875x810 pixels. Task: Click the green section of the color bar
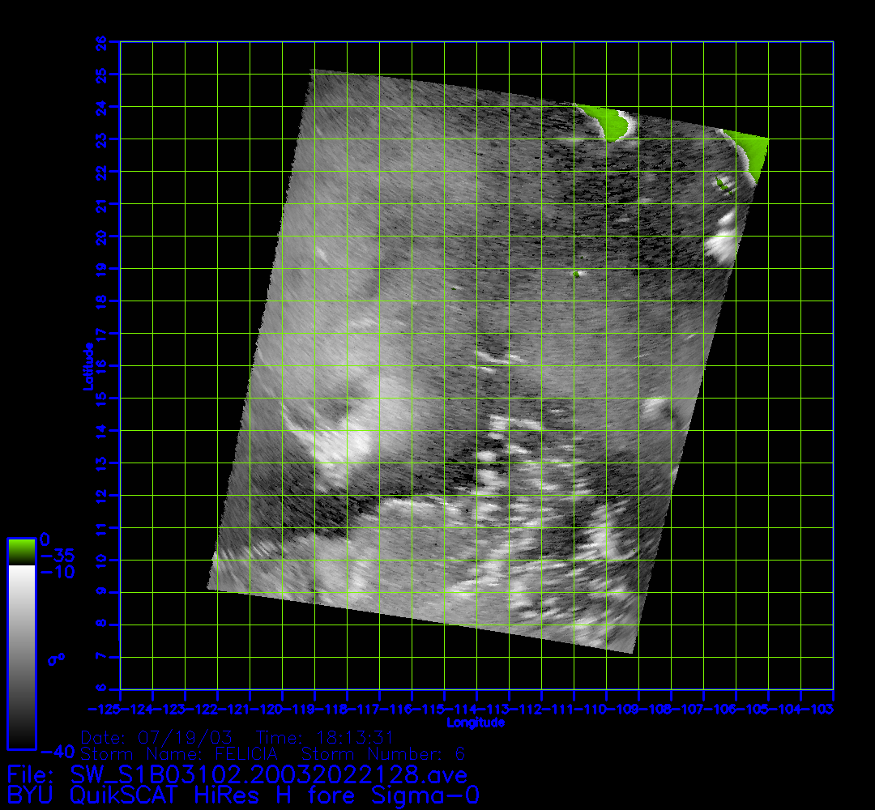click(x=21, y=552)
